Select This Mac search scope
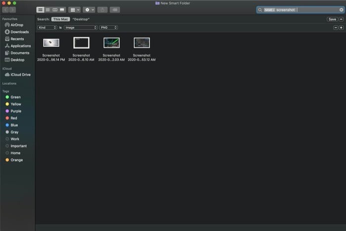Screen dimensions: 346x231 point(61,19)
